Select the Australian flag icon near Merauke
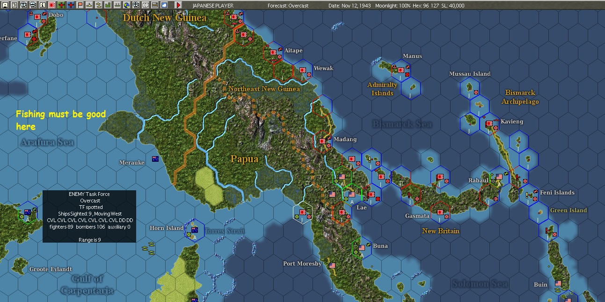The image size is (605, 302). 155,159
